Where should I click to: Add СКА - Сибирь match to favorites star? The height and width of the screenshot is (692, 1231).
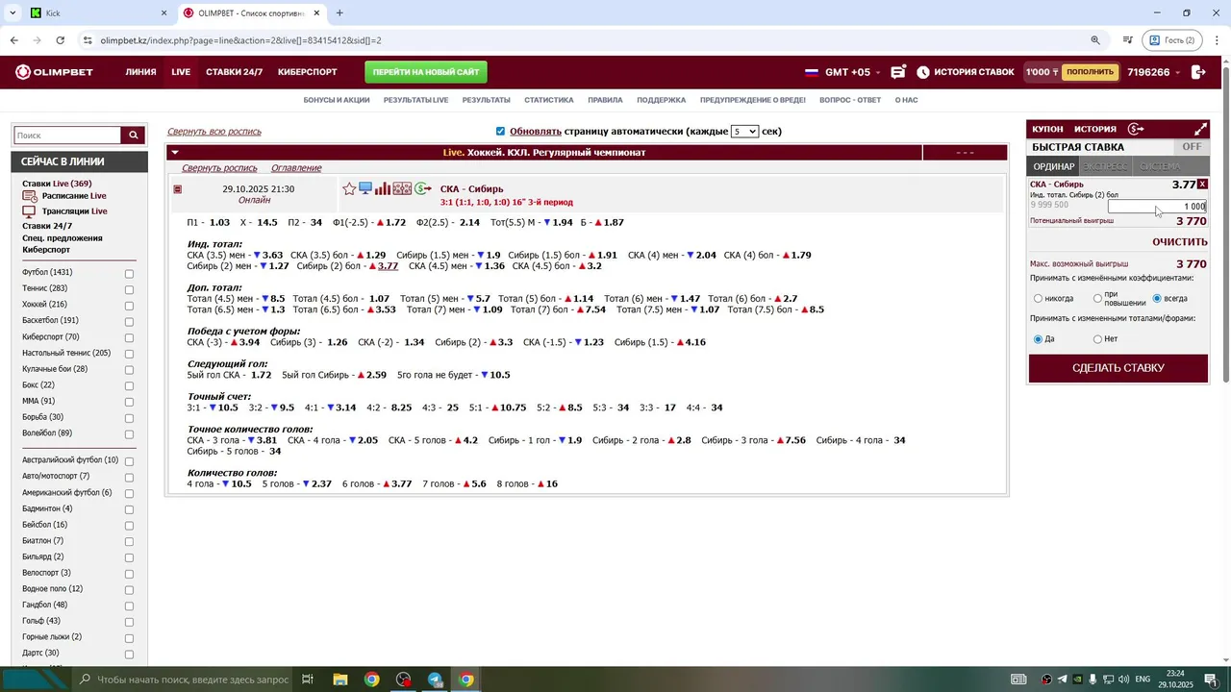(x=349, y=189)
